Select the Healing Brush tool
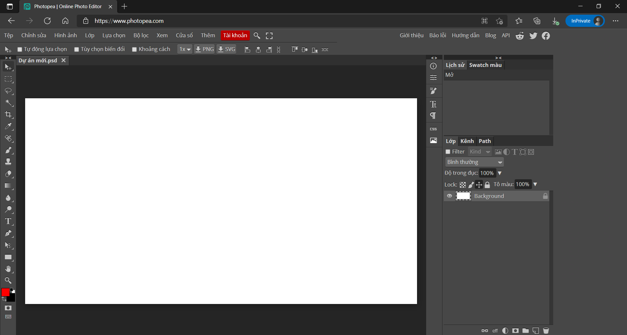This screenshot has height=335, width=627. 8,138
